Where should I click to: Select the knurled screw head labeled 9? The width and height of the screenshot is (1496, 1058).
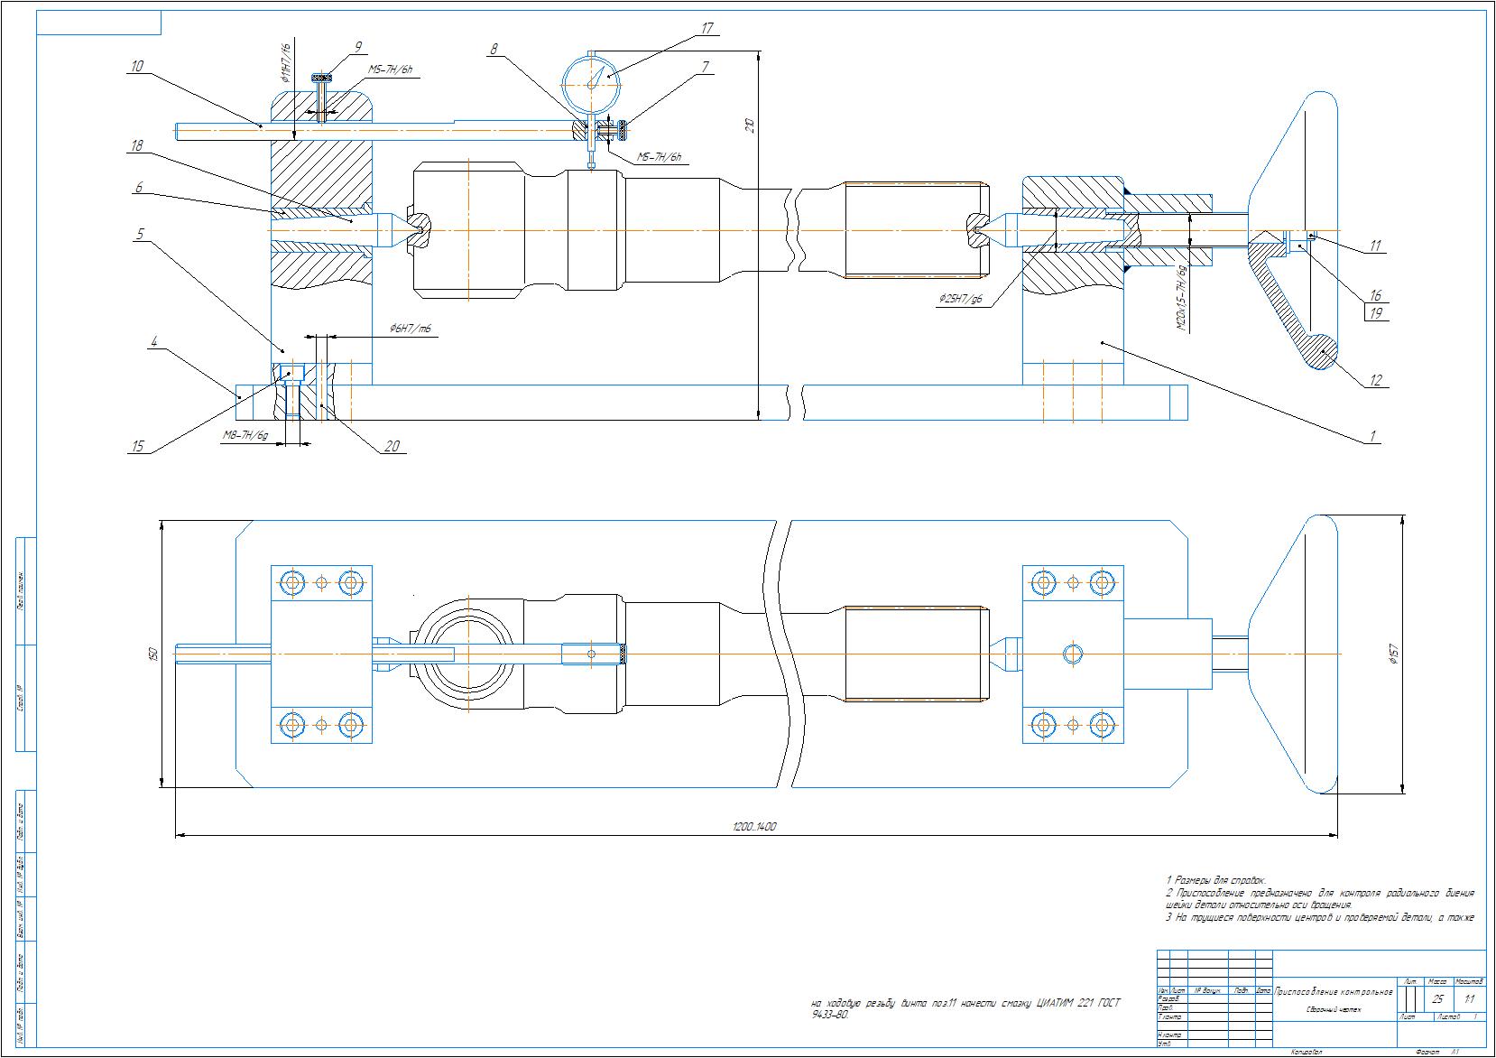click(322, 78)
